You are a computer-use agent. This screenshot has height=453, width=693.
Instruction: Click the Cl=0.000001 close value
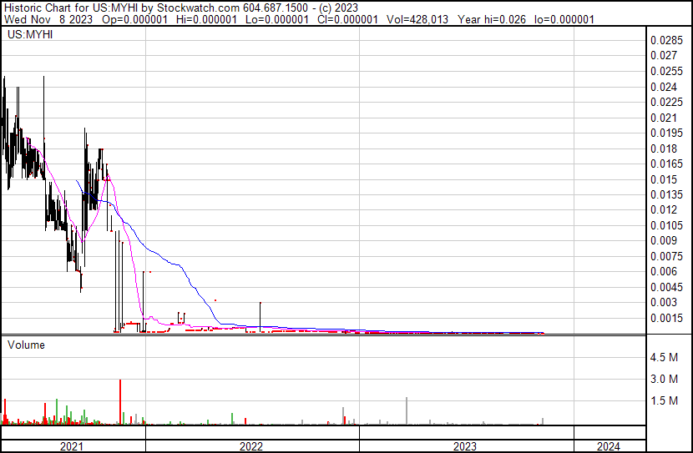(348, 19)
